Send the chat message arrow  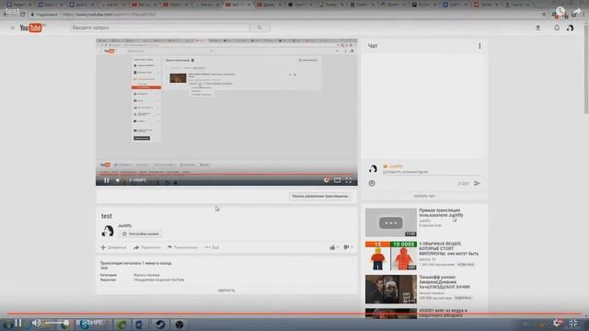coord(477,183)
